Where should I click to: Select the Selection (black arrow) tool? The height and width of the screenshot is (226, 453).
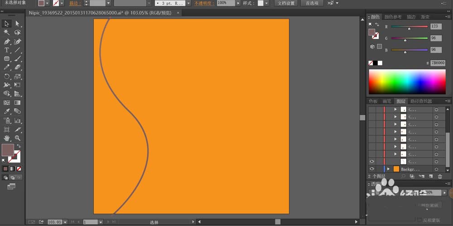tap(7, 24)
